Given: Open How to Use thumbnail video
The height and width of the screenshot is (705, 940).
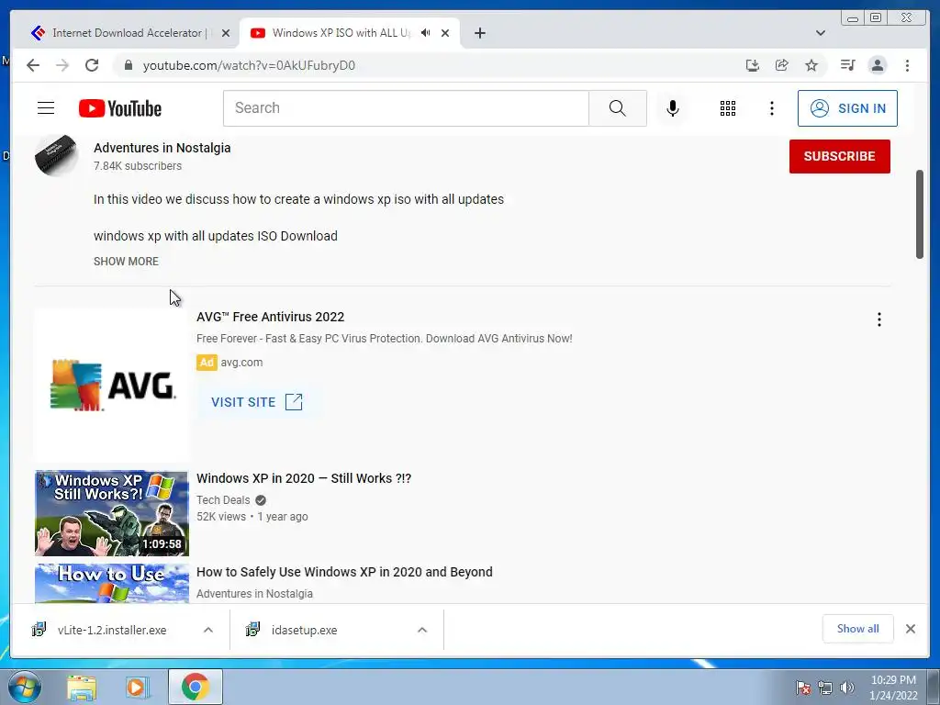Looking at the screenshot, I should [111, 583].
